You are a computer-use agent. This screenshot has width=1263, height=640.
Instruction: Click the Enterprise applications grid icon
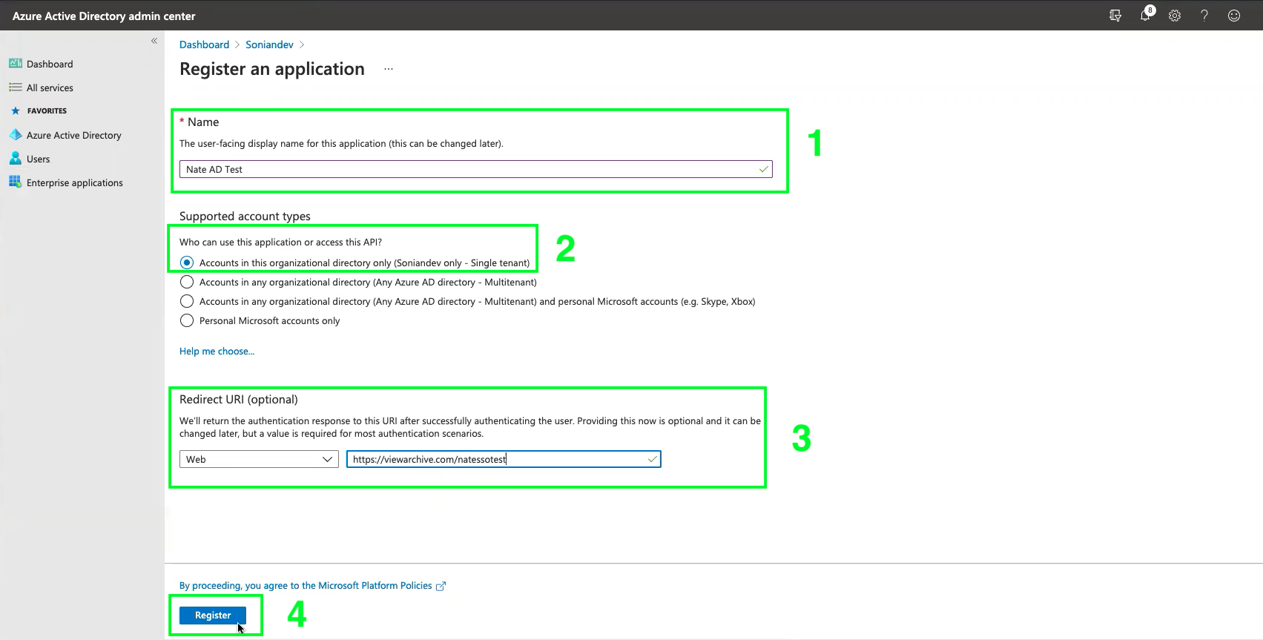[15, 182]
